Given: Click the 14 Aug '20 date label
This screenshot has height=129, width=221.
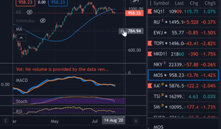Looking at the screenshot, I should click(x=114, y=120).
